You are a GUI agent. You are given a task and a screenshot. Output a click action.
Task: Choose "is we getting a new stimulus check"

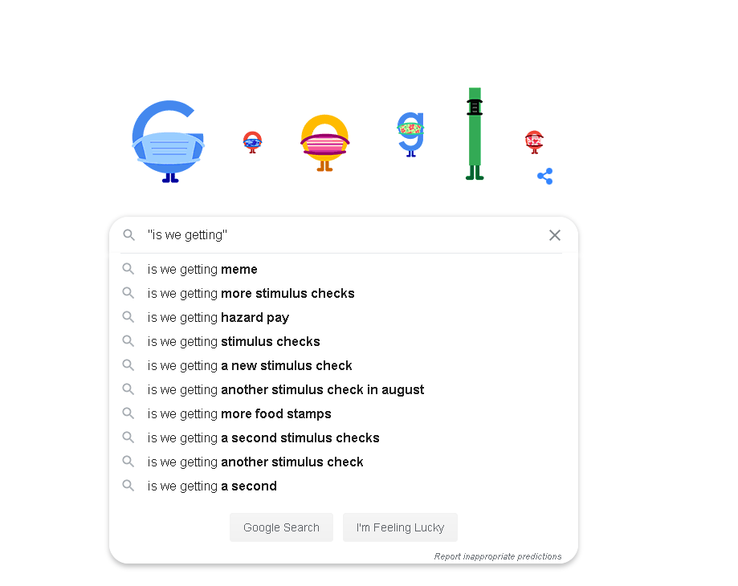[x=250, y=366]
